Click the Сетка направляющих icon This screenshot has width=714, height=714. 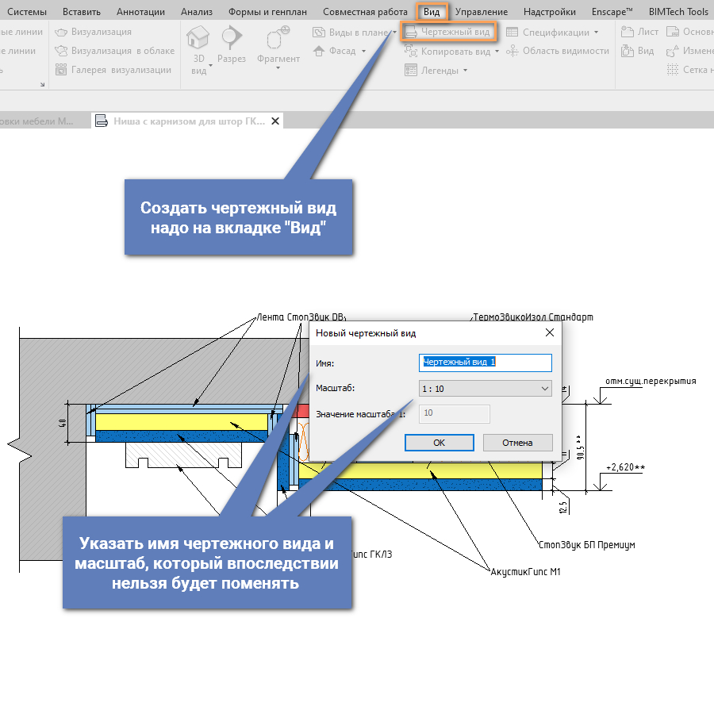(x=673, y=70)
